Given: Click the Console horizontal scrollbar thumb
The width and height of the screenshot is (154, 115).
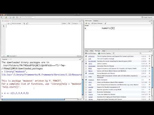Looking at the screenshot, I should coord(33,99).
